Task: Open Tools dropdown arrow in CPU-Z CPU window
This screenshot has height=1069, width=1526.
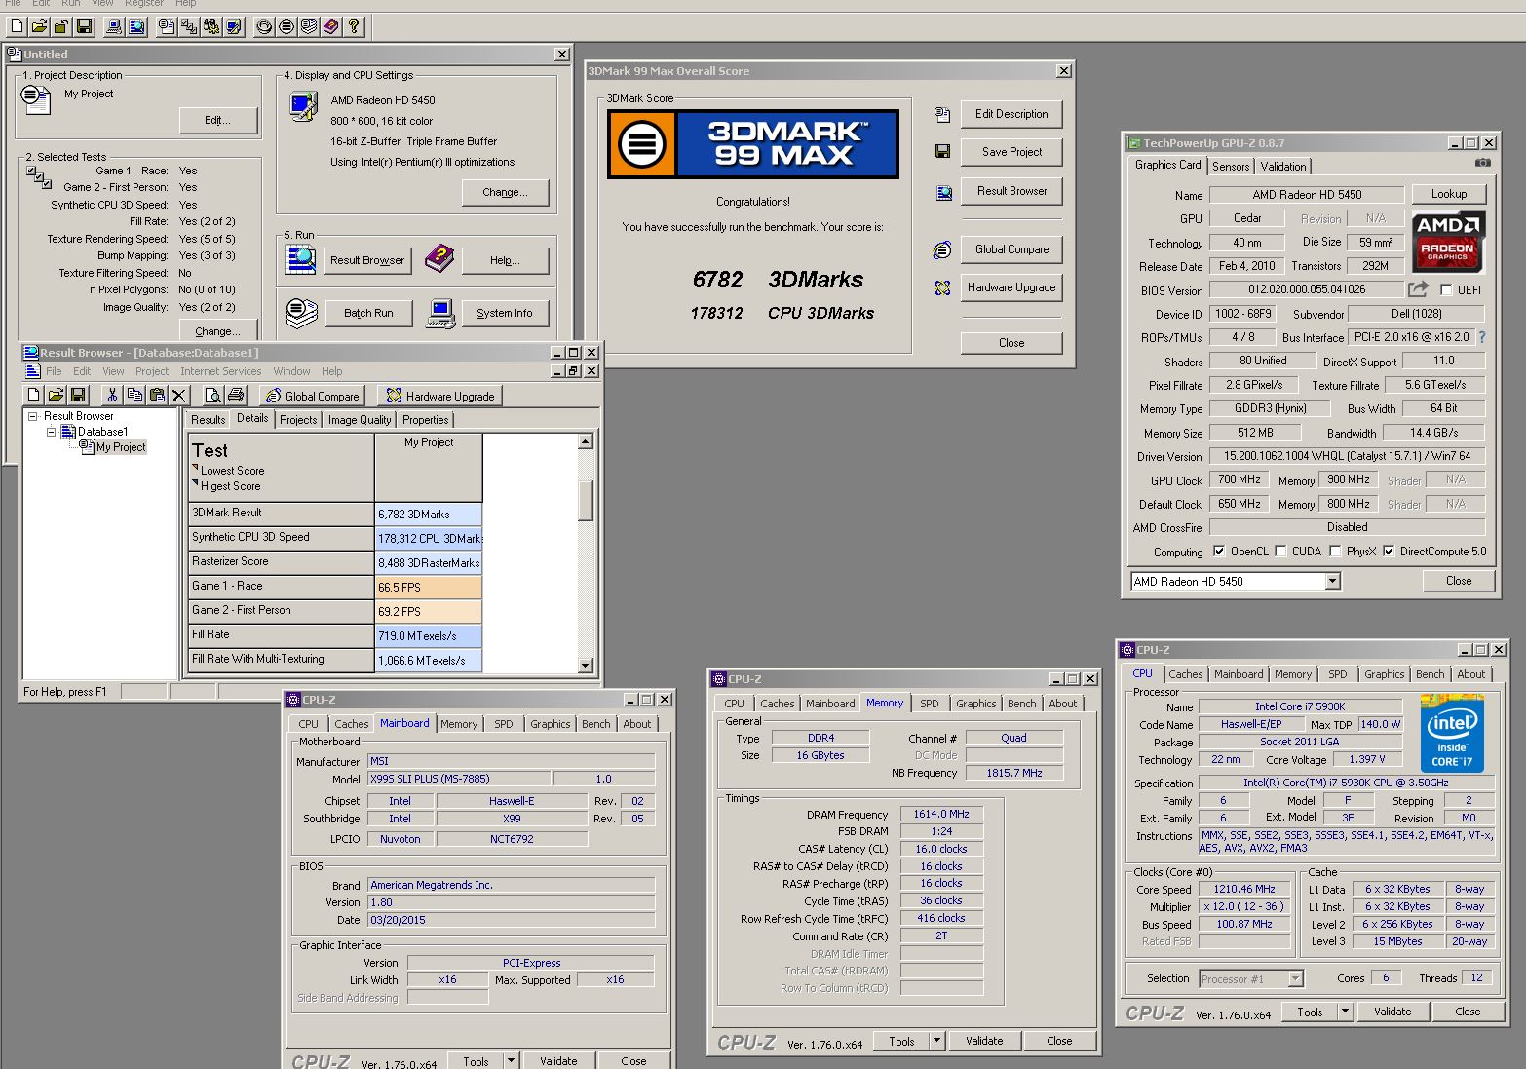Action: pos(1346,1012)
